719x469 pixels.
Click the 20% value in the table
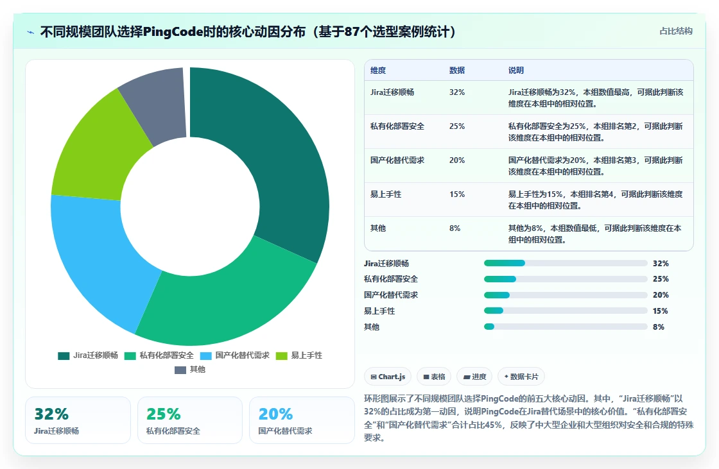tap(456, 160)
